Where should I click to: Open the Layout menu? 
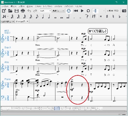[48, 6]
